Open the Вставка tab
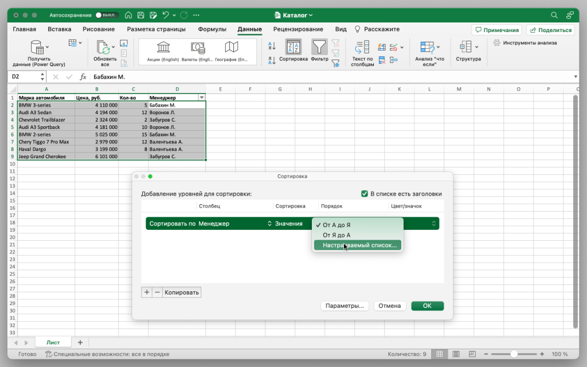This screenshot has height=367, width=587. [59, 29]
